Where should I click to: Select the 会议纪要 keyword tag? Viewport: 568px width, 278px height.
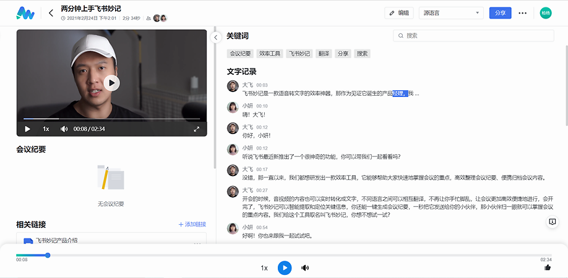coord(240,54)
